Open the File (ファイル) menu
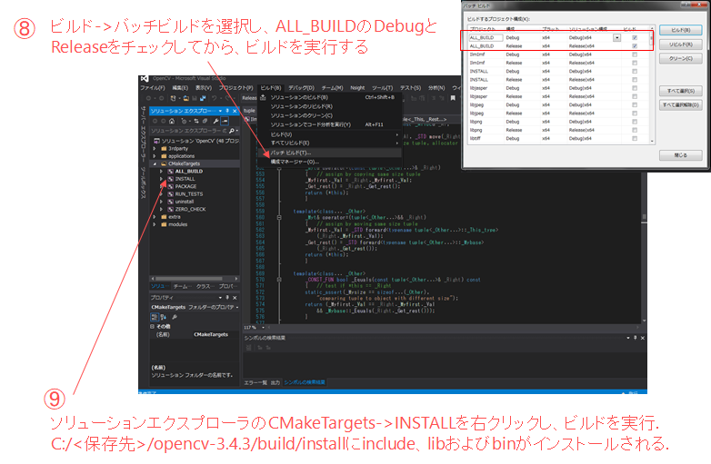This screenshot has height=464, width=711. point(153,88)
